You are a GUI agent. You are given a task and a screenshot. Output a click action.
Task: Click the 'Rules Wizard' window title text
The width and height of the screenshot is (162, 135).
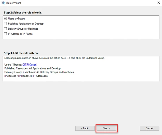click(14, 3)
